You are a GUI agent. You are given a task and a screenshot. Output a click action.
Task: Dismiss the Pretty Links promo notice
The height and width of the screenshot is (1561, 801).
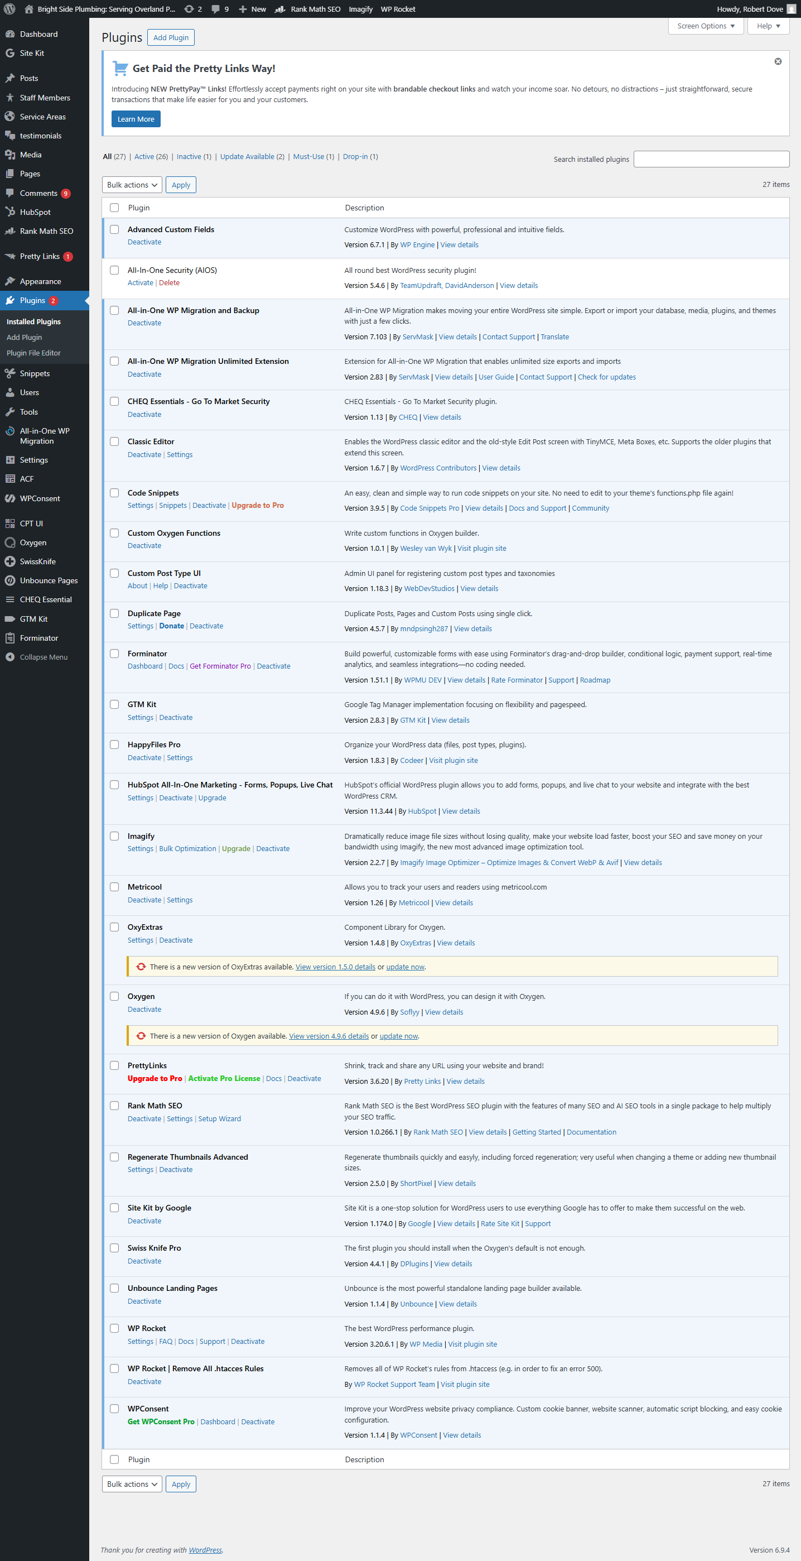(778, 61)
